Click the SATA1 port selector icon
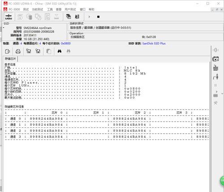224x192 pixels. [x=9, y=17]
